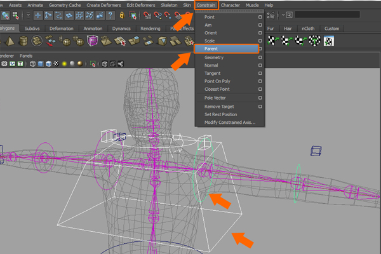
Task: Open the input mode dropdown arrow beside field
Action: (283, 15)
